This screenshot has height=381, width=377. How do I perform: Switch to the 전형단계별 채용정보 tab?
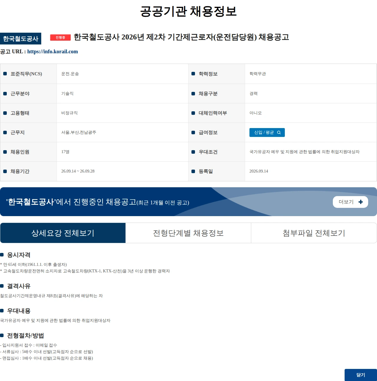[188, 233]
